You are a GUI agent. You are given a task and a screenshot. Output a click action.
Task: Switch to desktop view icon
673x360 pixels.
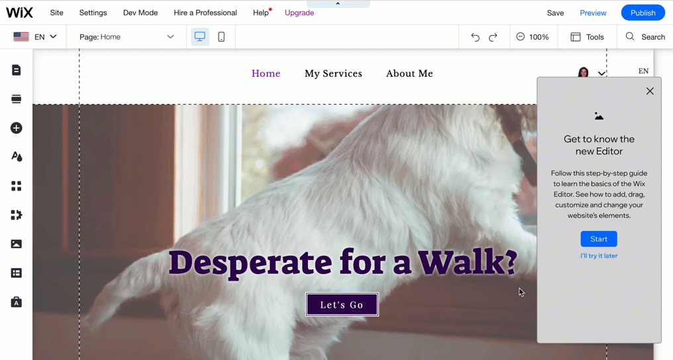(199, 37)
